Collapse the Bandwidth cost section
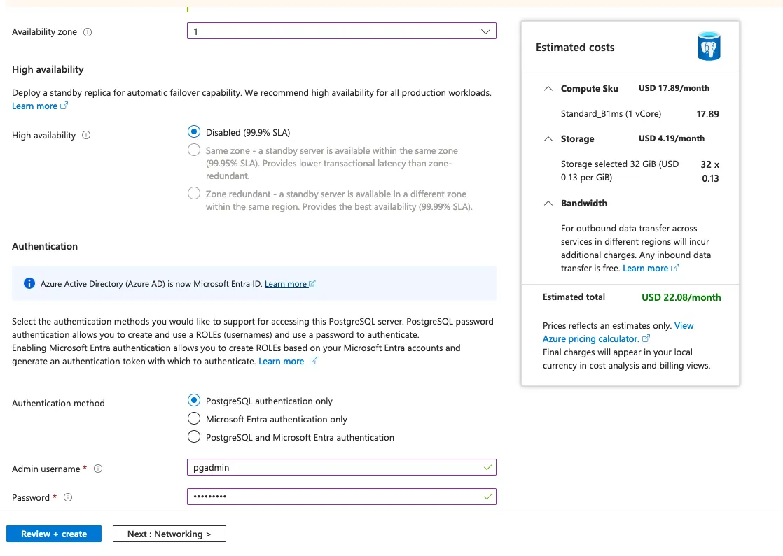Screen dimensions: 783x556 click(x=548, y=204)
